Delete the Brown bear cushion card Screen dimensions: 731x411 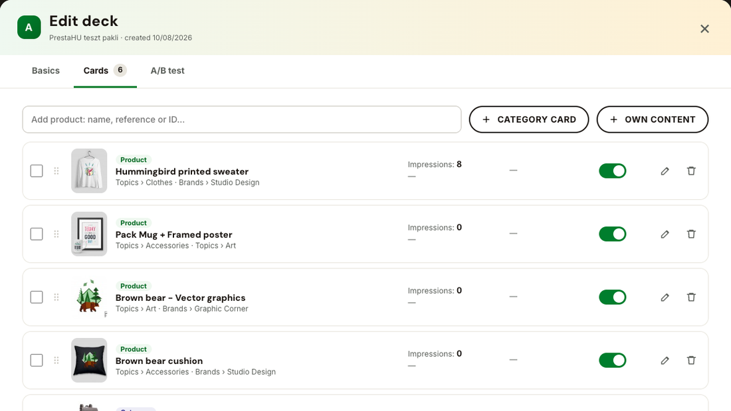click(x=691, y=361)
